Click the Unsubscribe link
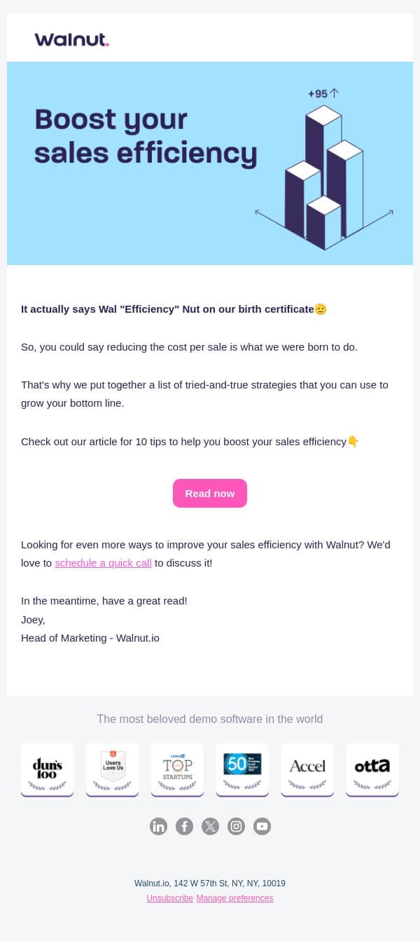 tap(170, 898)
